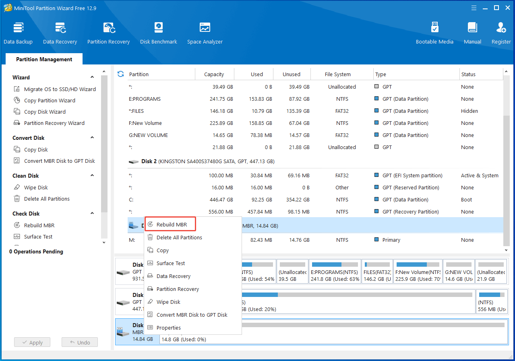Collapse the Clean Disk section
This screenshot has height=361, width=515.
(92, 176)
